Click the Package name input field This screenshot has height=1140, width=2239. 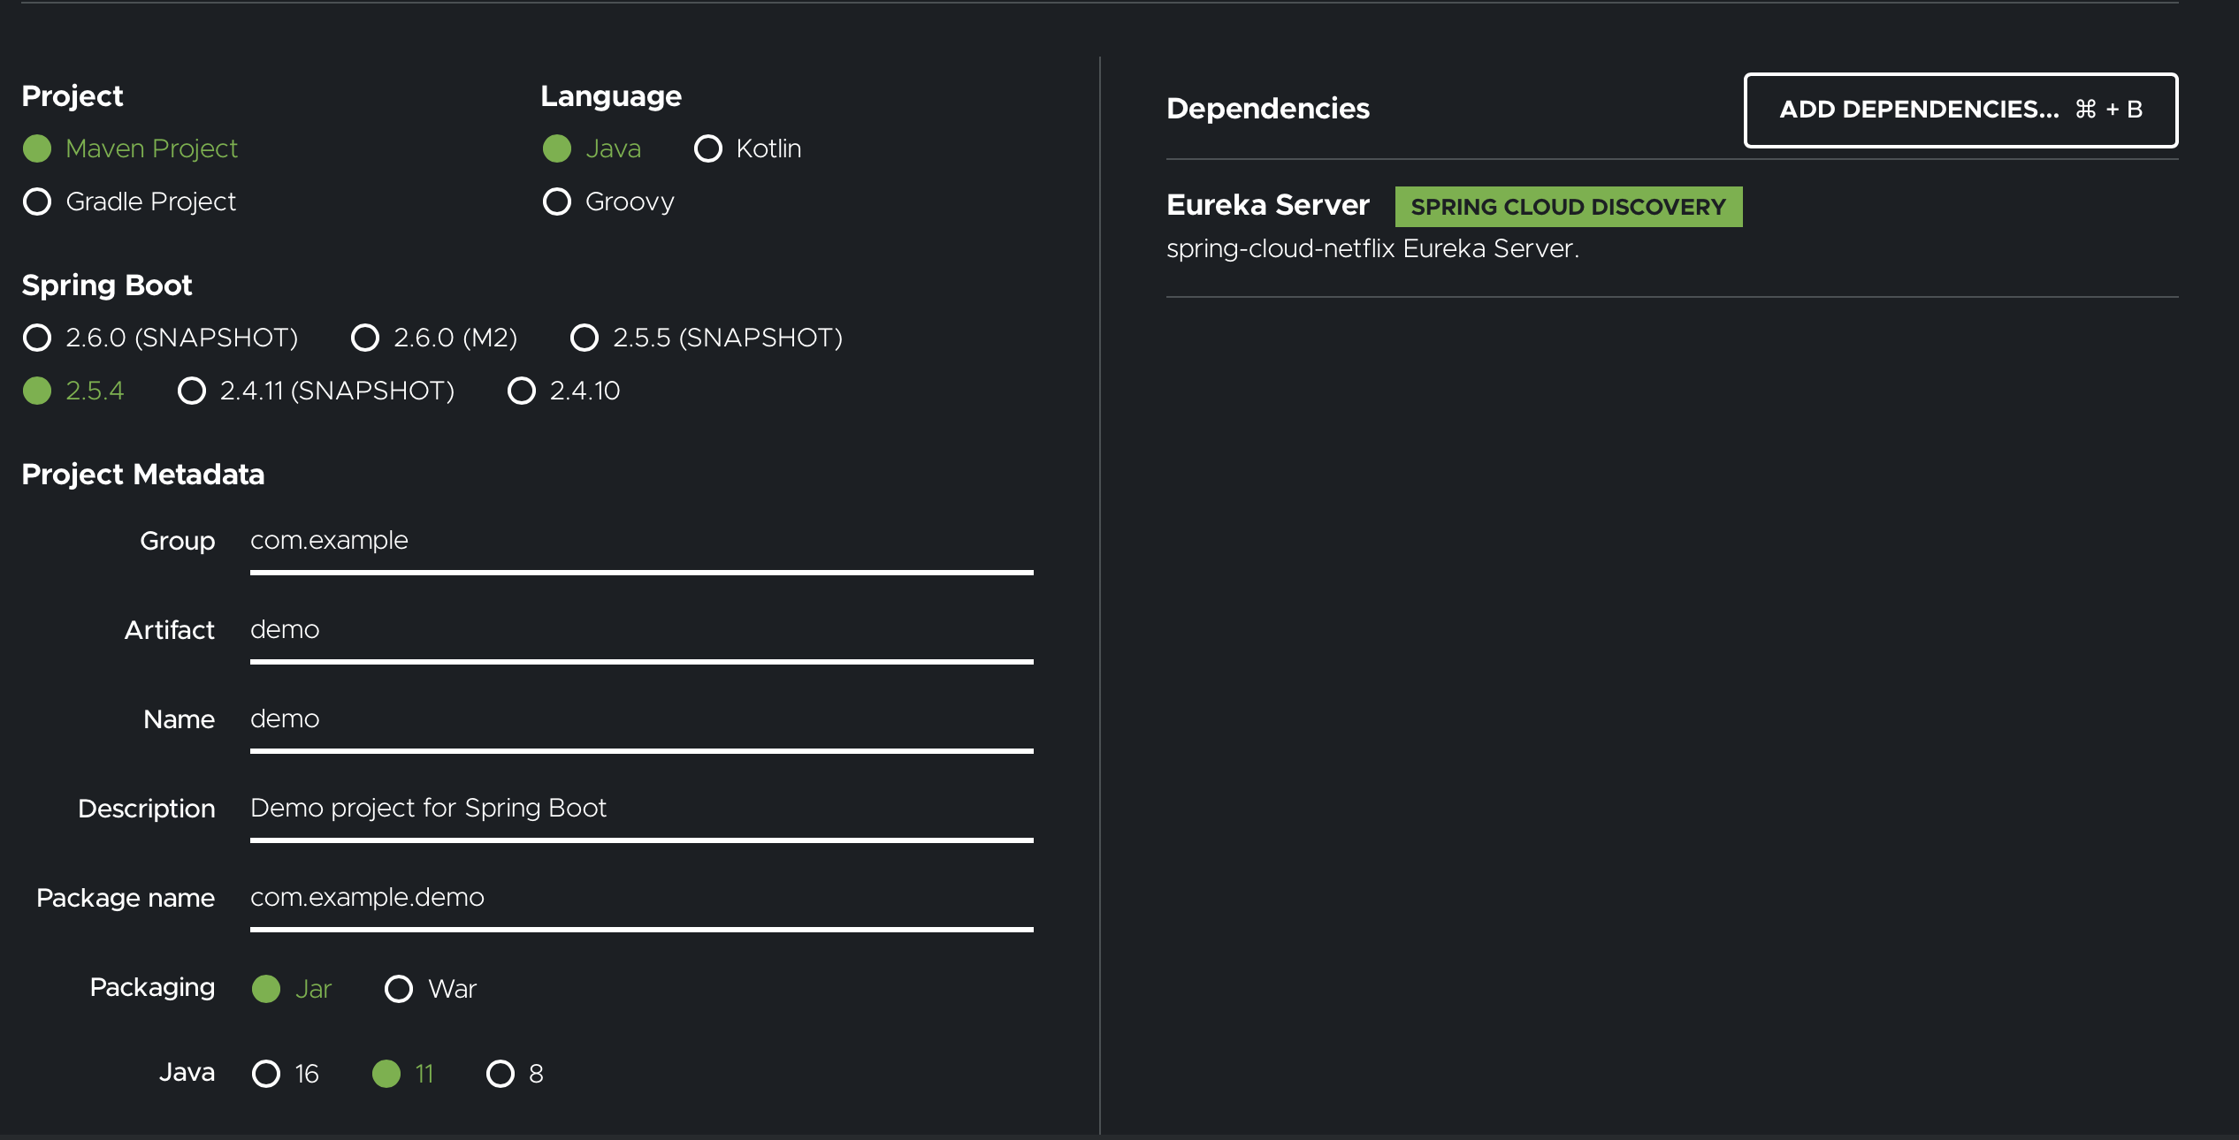pos(641,898)
